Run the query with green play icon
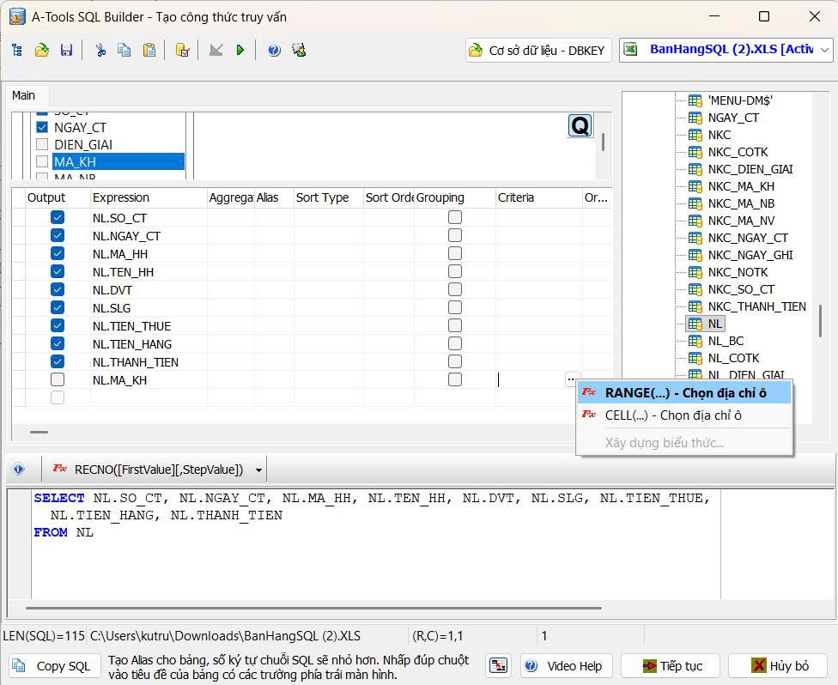Image resolution: width=838 pixels, height=685 pixels. coord(240,51)
